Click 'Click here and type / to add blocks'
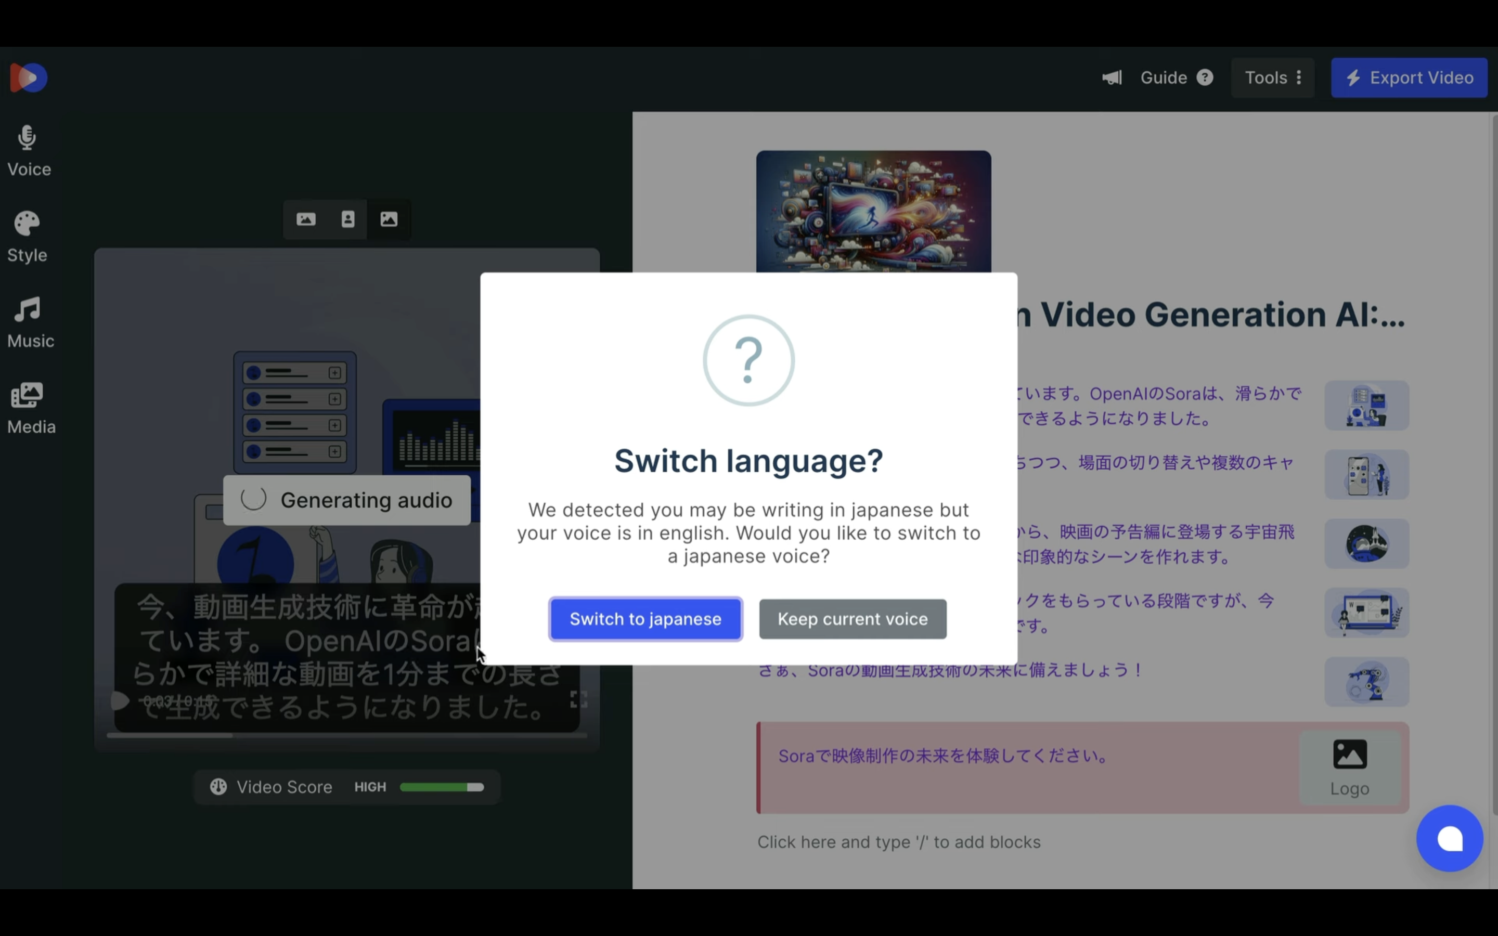 899,842
